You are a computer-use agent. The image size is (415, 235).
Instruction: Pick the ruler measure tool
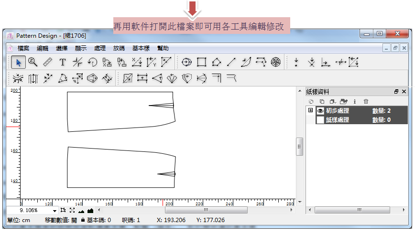47,62
